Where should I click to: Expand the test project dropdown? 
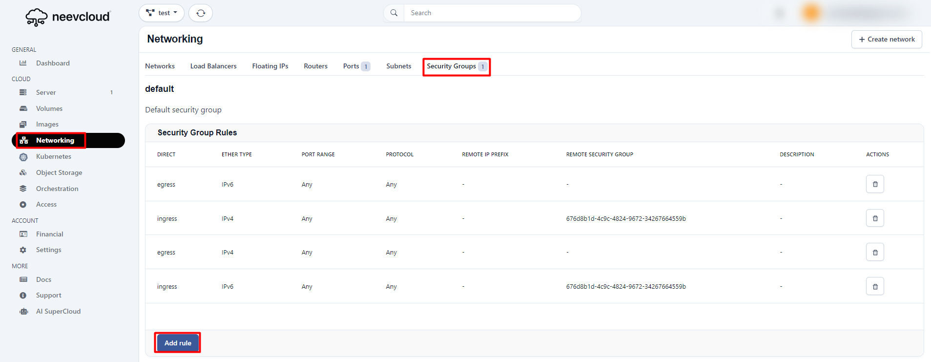click(162, 13)
